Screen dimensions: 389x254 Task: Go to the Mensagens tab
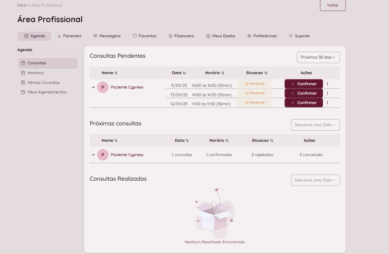click(107, 36)
